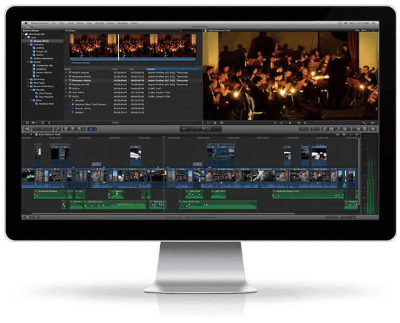
Task: Go to next edit in viewer
Action: click(x=305, y=123)
